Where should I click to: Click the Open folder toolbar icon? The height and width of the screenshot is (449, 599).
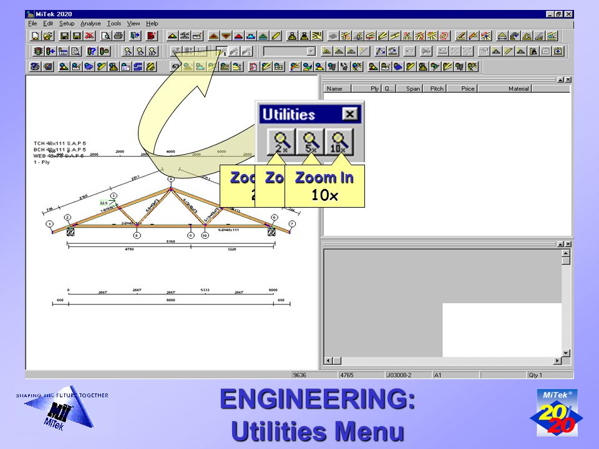pyautogui.click(x=48, y=36)
